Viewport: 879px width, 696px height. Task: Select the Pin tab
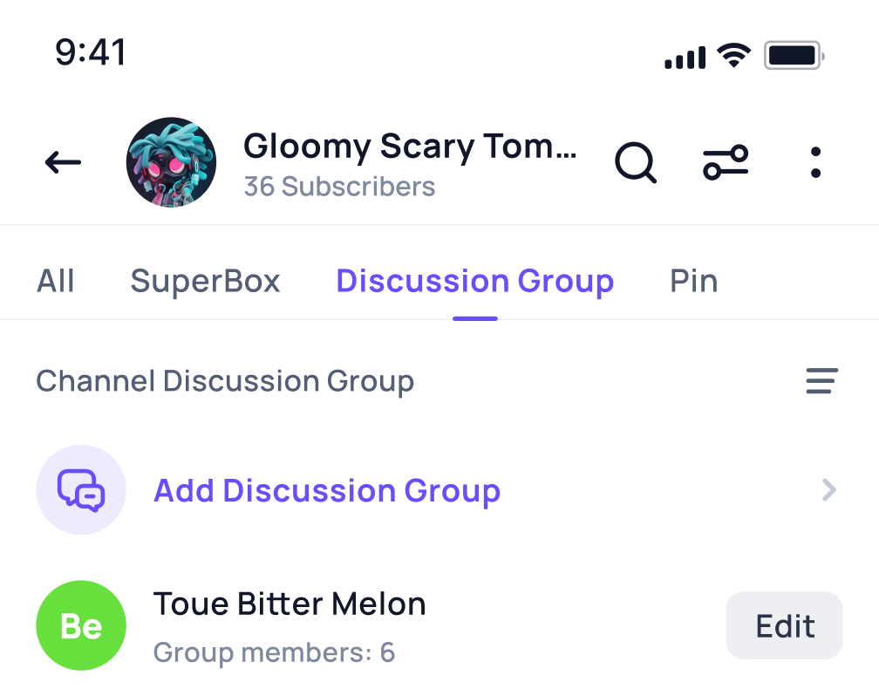[x=693, y=281]
